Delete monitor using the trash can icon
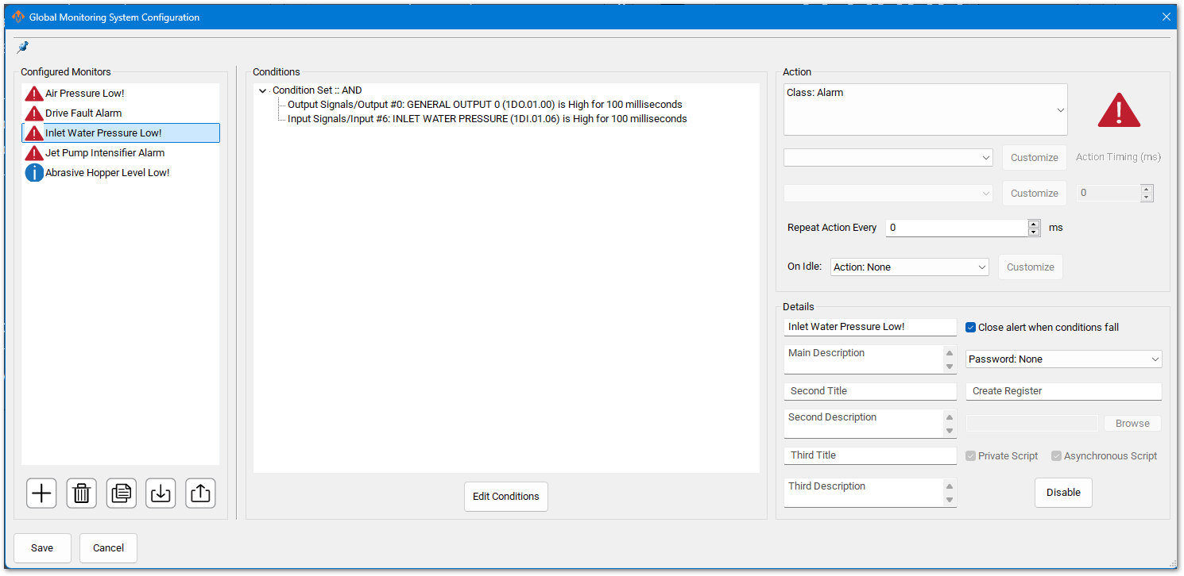 coord(81,493)
